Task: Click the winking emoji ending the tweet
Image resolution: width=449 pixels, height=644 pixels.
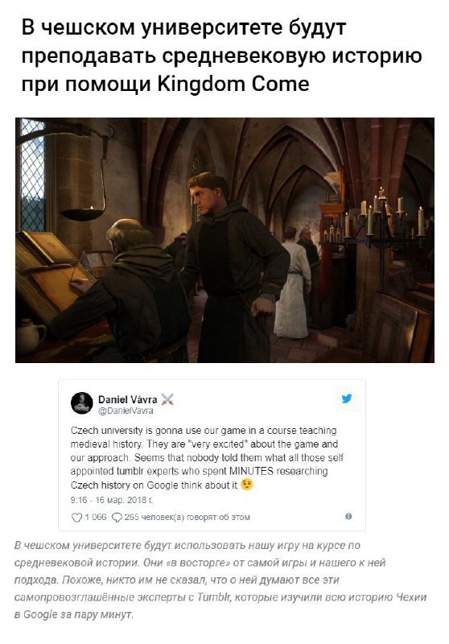Action: [247, 485]
